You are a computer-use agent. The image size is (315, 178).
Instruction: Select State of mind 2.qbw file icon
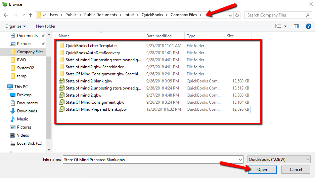62,95
